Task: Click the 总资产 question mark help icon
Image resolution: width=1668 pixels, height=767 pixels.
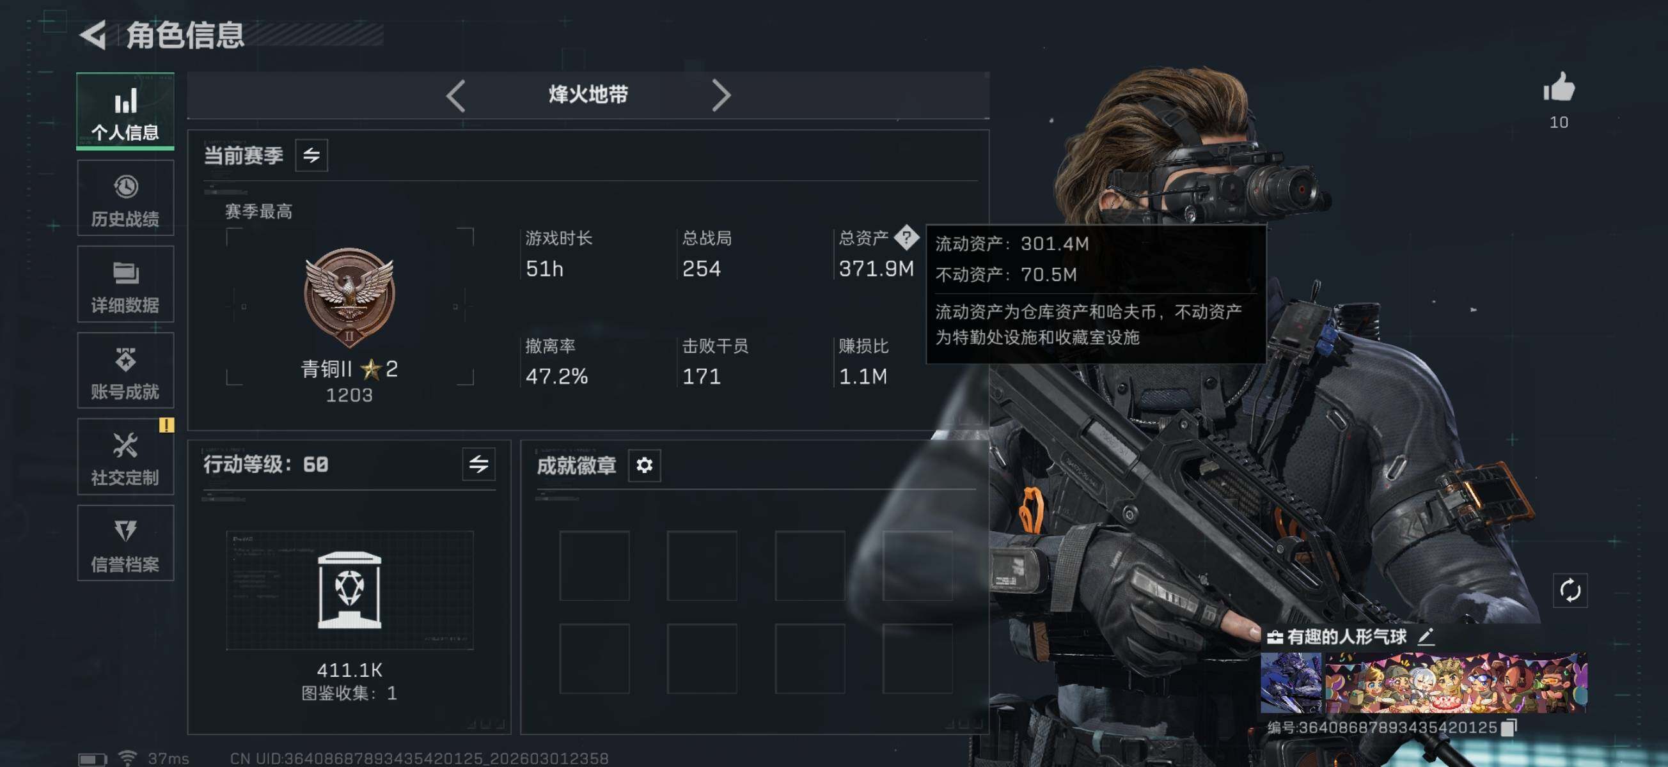Action: 906,238
